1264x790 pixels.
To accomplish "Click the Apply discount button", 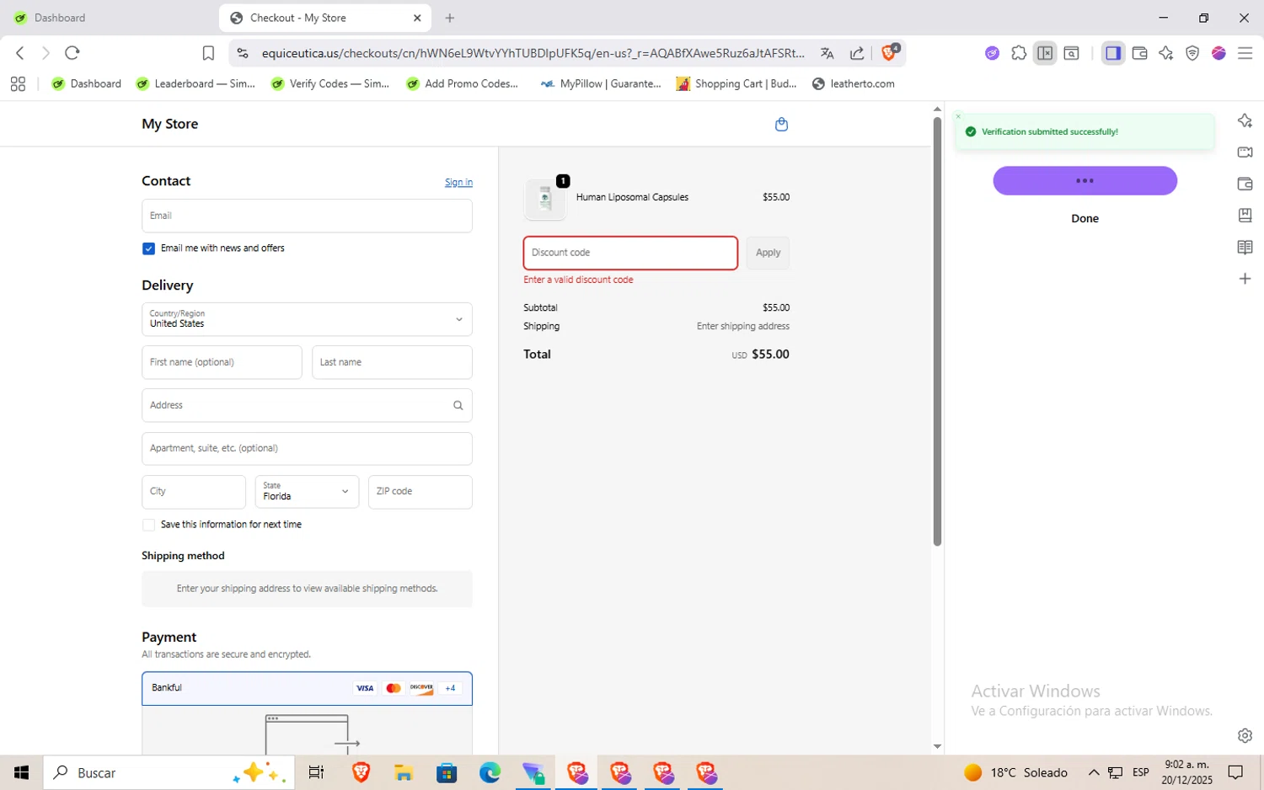I will (768, 253).
